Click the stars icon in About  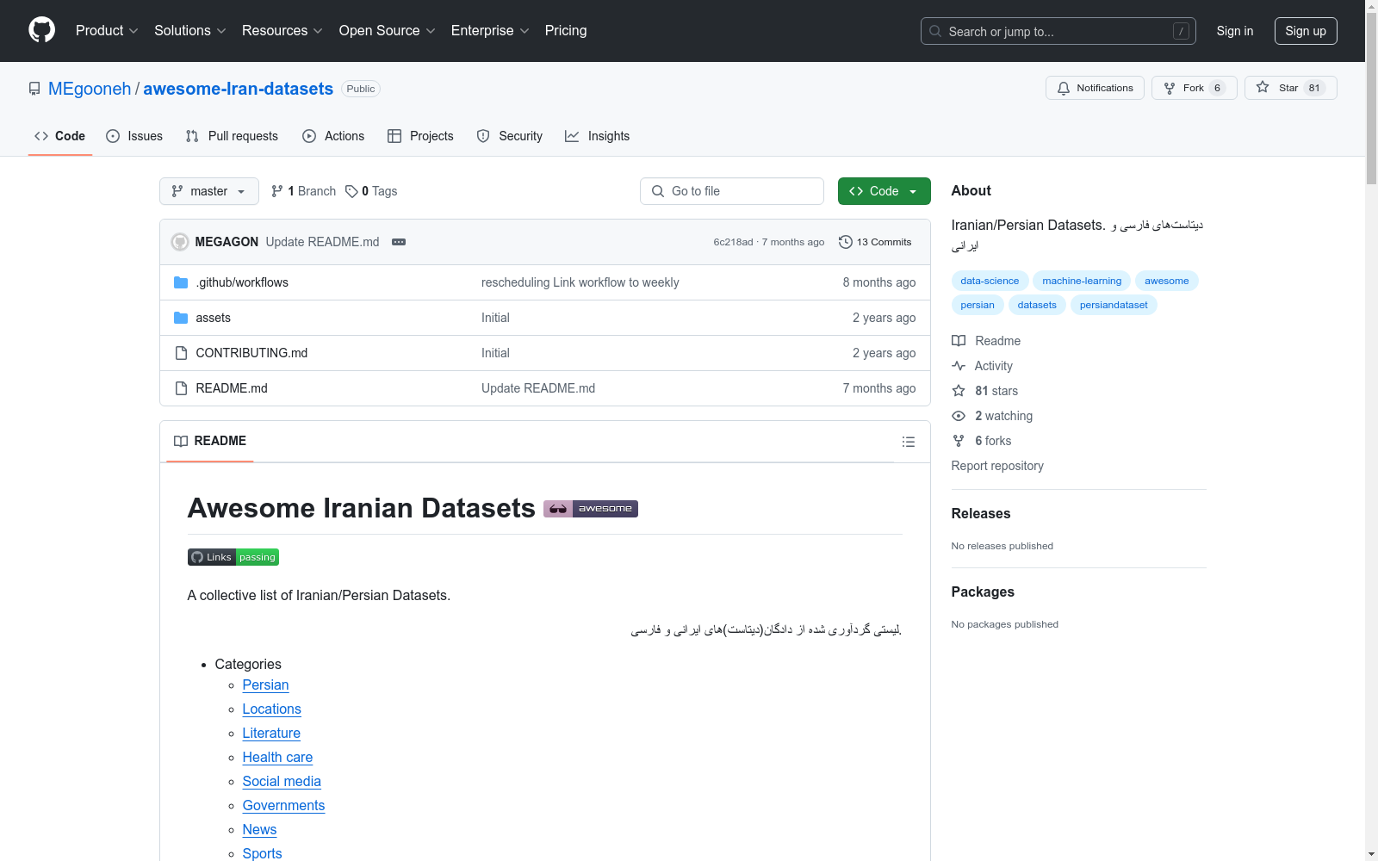pos(959,391)
